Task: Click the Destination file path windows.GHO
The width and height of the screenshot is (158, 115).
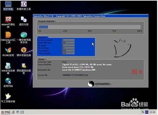Action: pyautogui.click(x=79, y=70)
